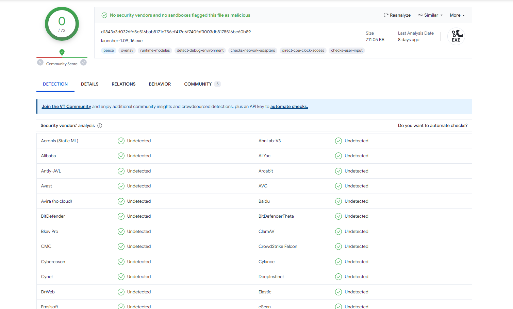Screen dimensions: 513x309
Task: Click the check icon in Cynet row
Action: tap(121, 277)
